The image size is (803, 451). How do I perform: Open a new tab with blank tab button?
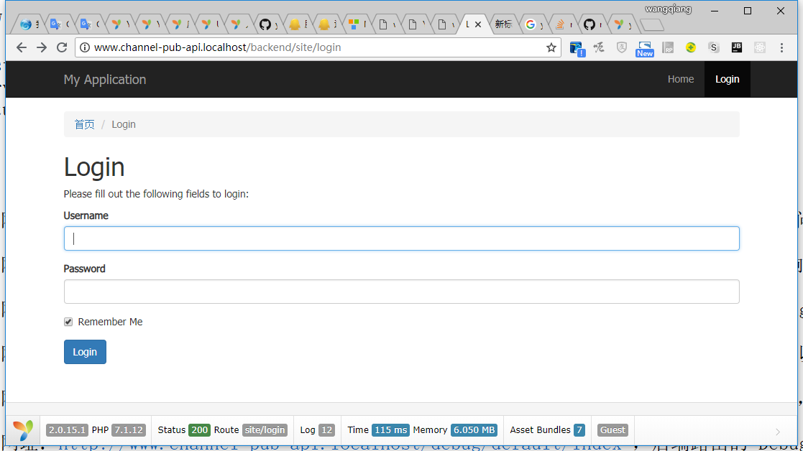click(652, 24)
